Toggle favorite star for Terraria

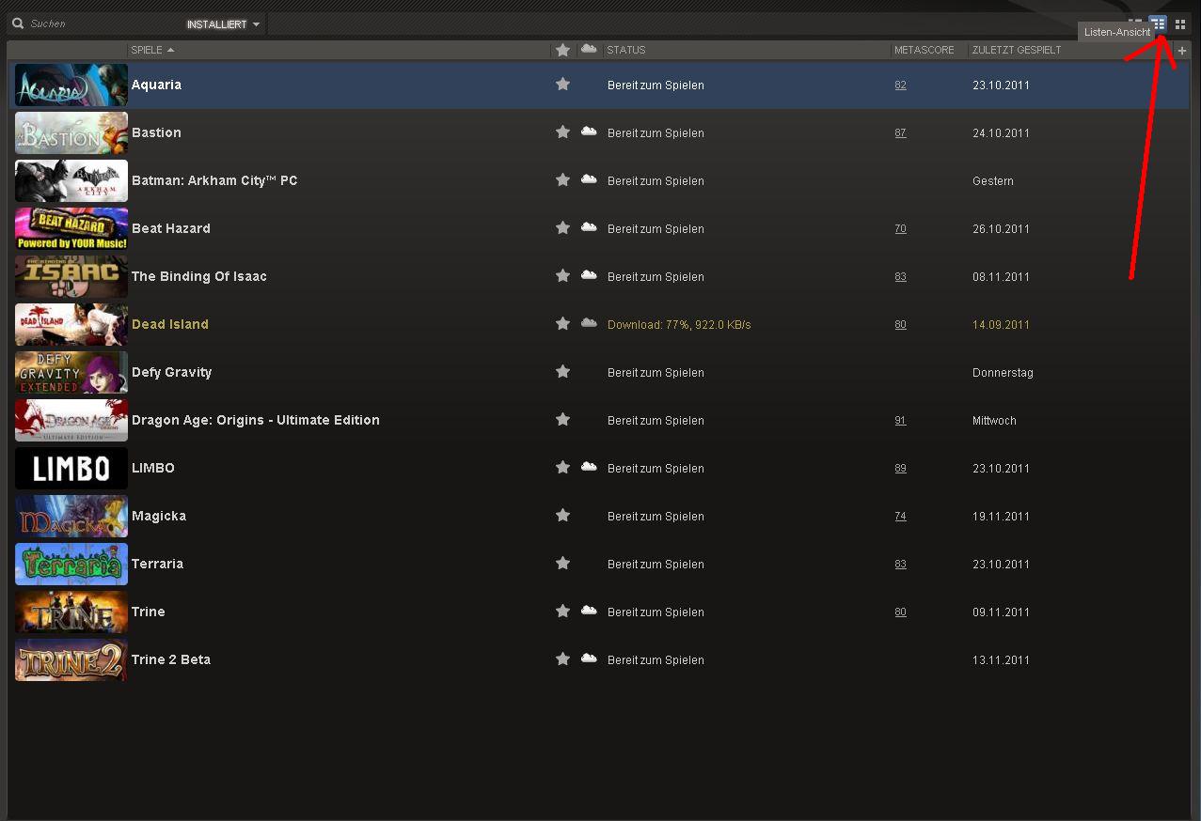coord(562,564)
